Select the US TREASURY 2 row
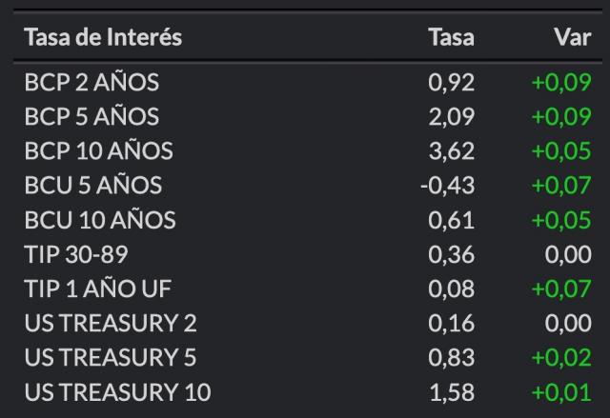Viewport: 610px width, 418px height. pyautogui.click(x=308, y=323)
